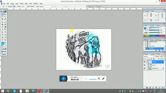166x93 pixels.
Task: Select the Blur tool
Action: (x=2, y=29)
